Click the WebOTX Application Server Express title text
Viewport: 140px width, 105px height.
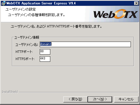pyautogui.click(x=41, y=3)
